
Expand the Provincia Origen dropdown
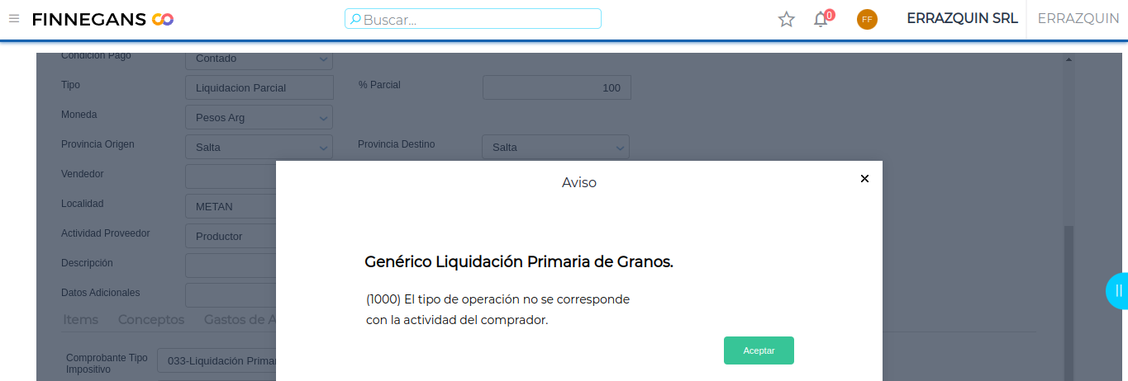coord(322,148)
